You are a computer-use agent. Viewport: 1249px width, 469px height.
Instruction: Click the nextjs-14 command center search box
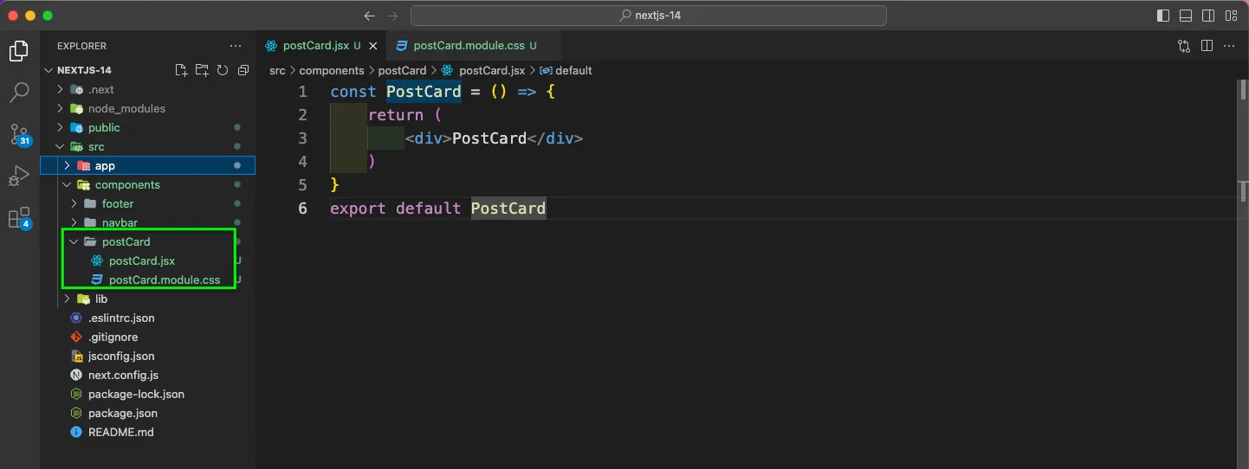[x=648, y=16]
